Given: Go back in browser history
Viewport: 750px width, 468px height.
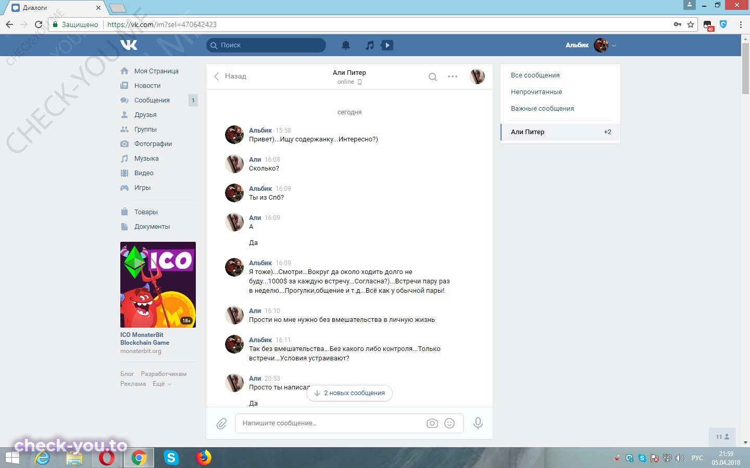Looking at the screenshot, I should click(9, 24).
